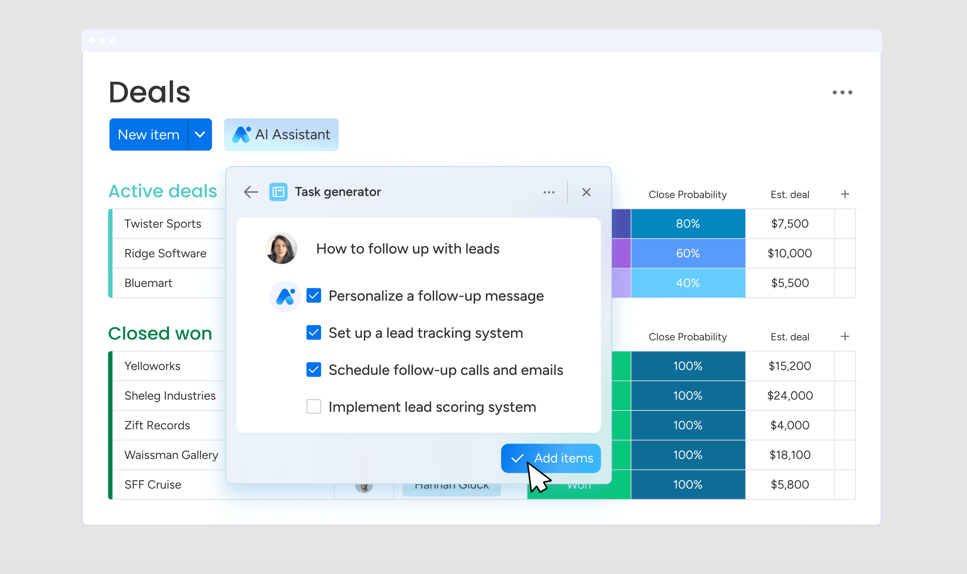The image size is (967, 574).
Task: Click the 60% close probability cell
Action: [x=688, y=253]
